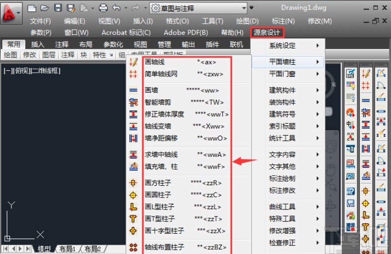This screenshot has height=254, width=391.
Task: Select the 轴线变墙 command
Action: coord(188,126)
